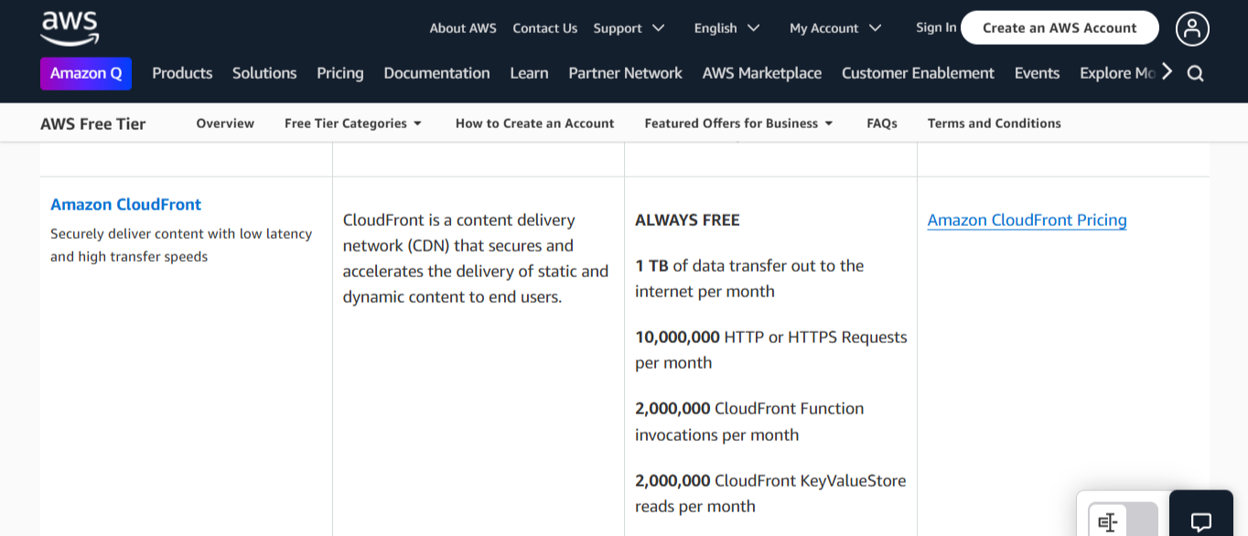Image resolution: width=1248 pixels, height=536 pixels.
Task: Open Amazon CloudFront Pricing link
Action: (1027, 220)
